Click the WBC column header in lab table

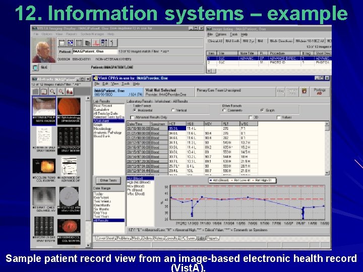(249, 124)
